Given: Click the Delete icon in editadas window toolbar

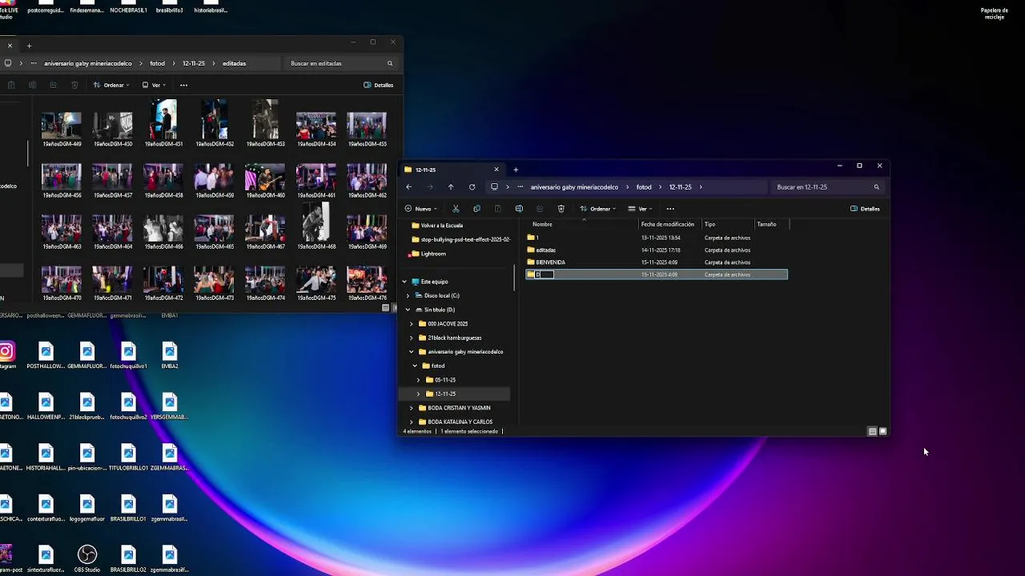Looking at the screenshot, I should click(74, 85).
